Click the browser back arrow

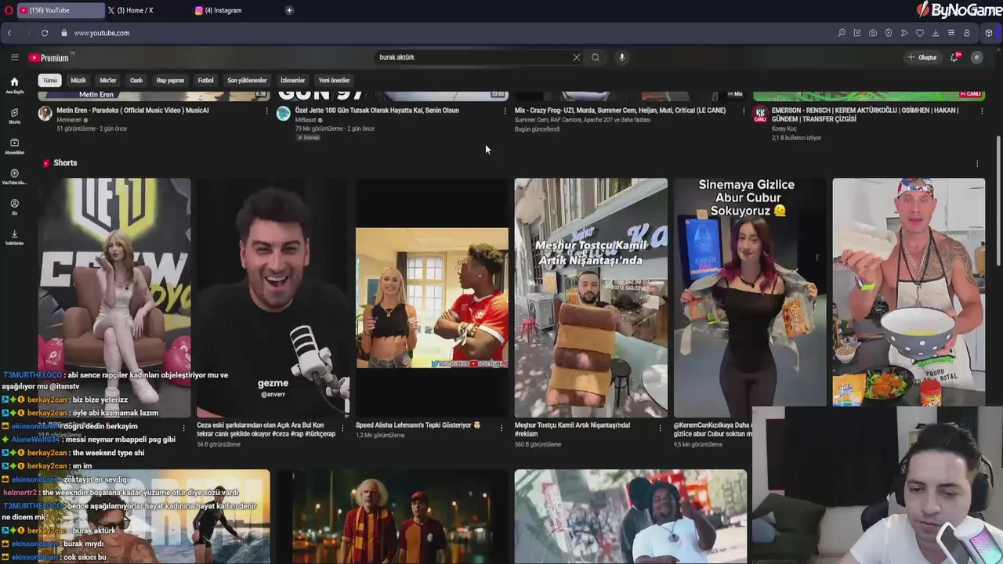(9, 33)
